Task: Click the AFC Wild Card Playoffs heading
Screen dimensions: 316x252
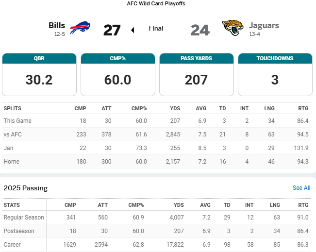Action: 156,3
